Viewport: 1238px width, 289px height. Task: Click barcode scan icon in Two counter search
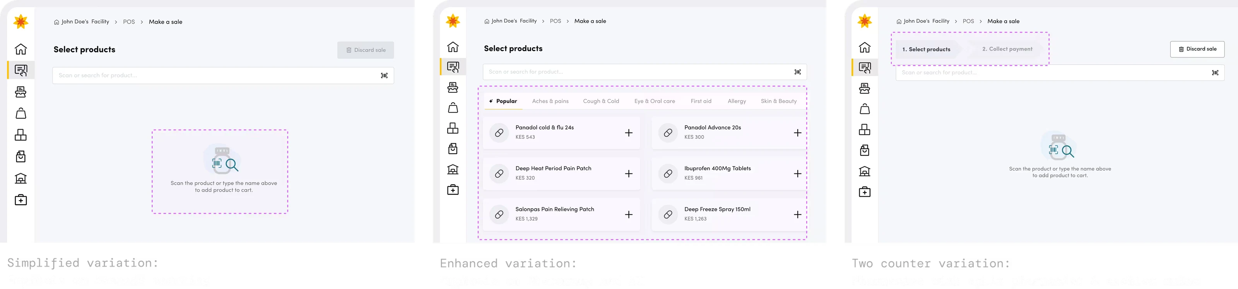click(1215, 73)
